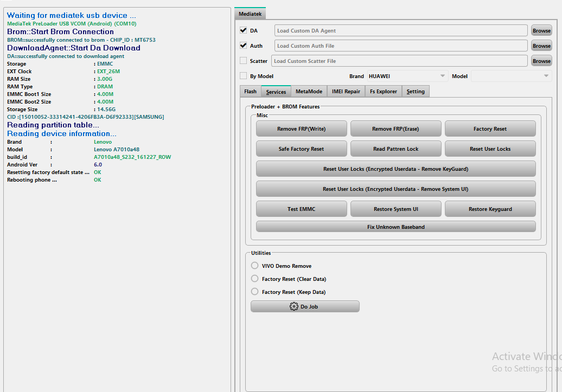Open the Fs Explorer tab
Image resolution: width=562 pixels, height=392 pixels.
pos(384,92)
